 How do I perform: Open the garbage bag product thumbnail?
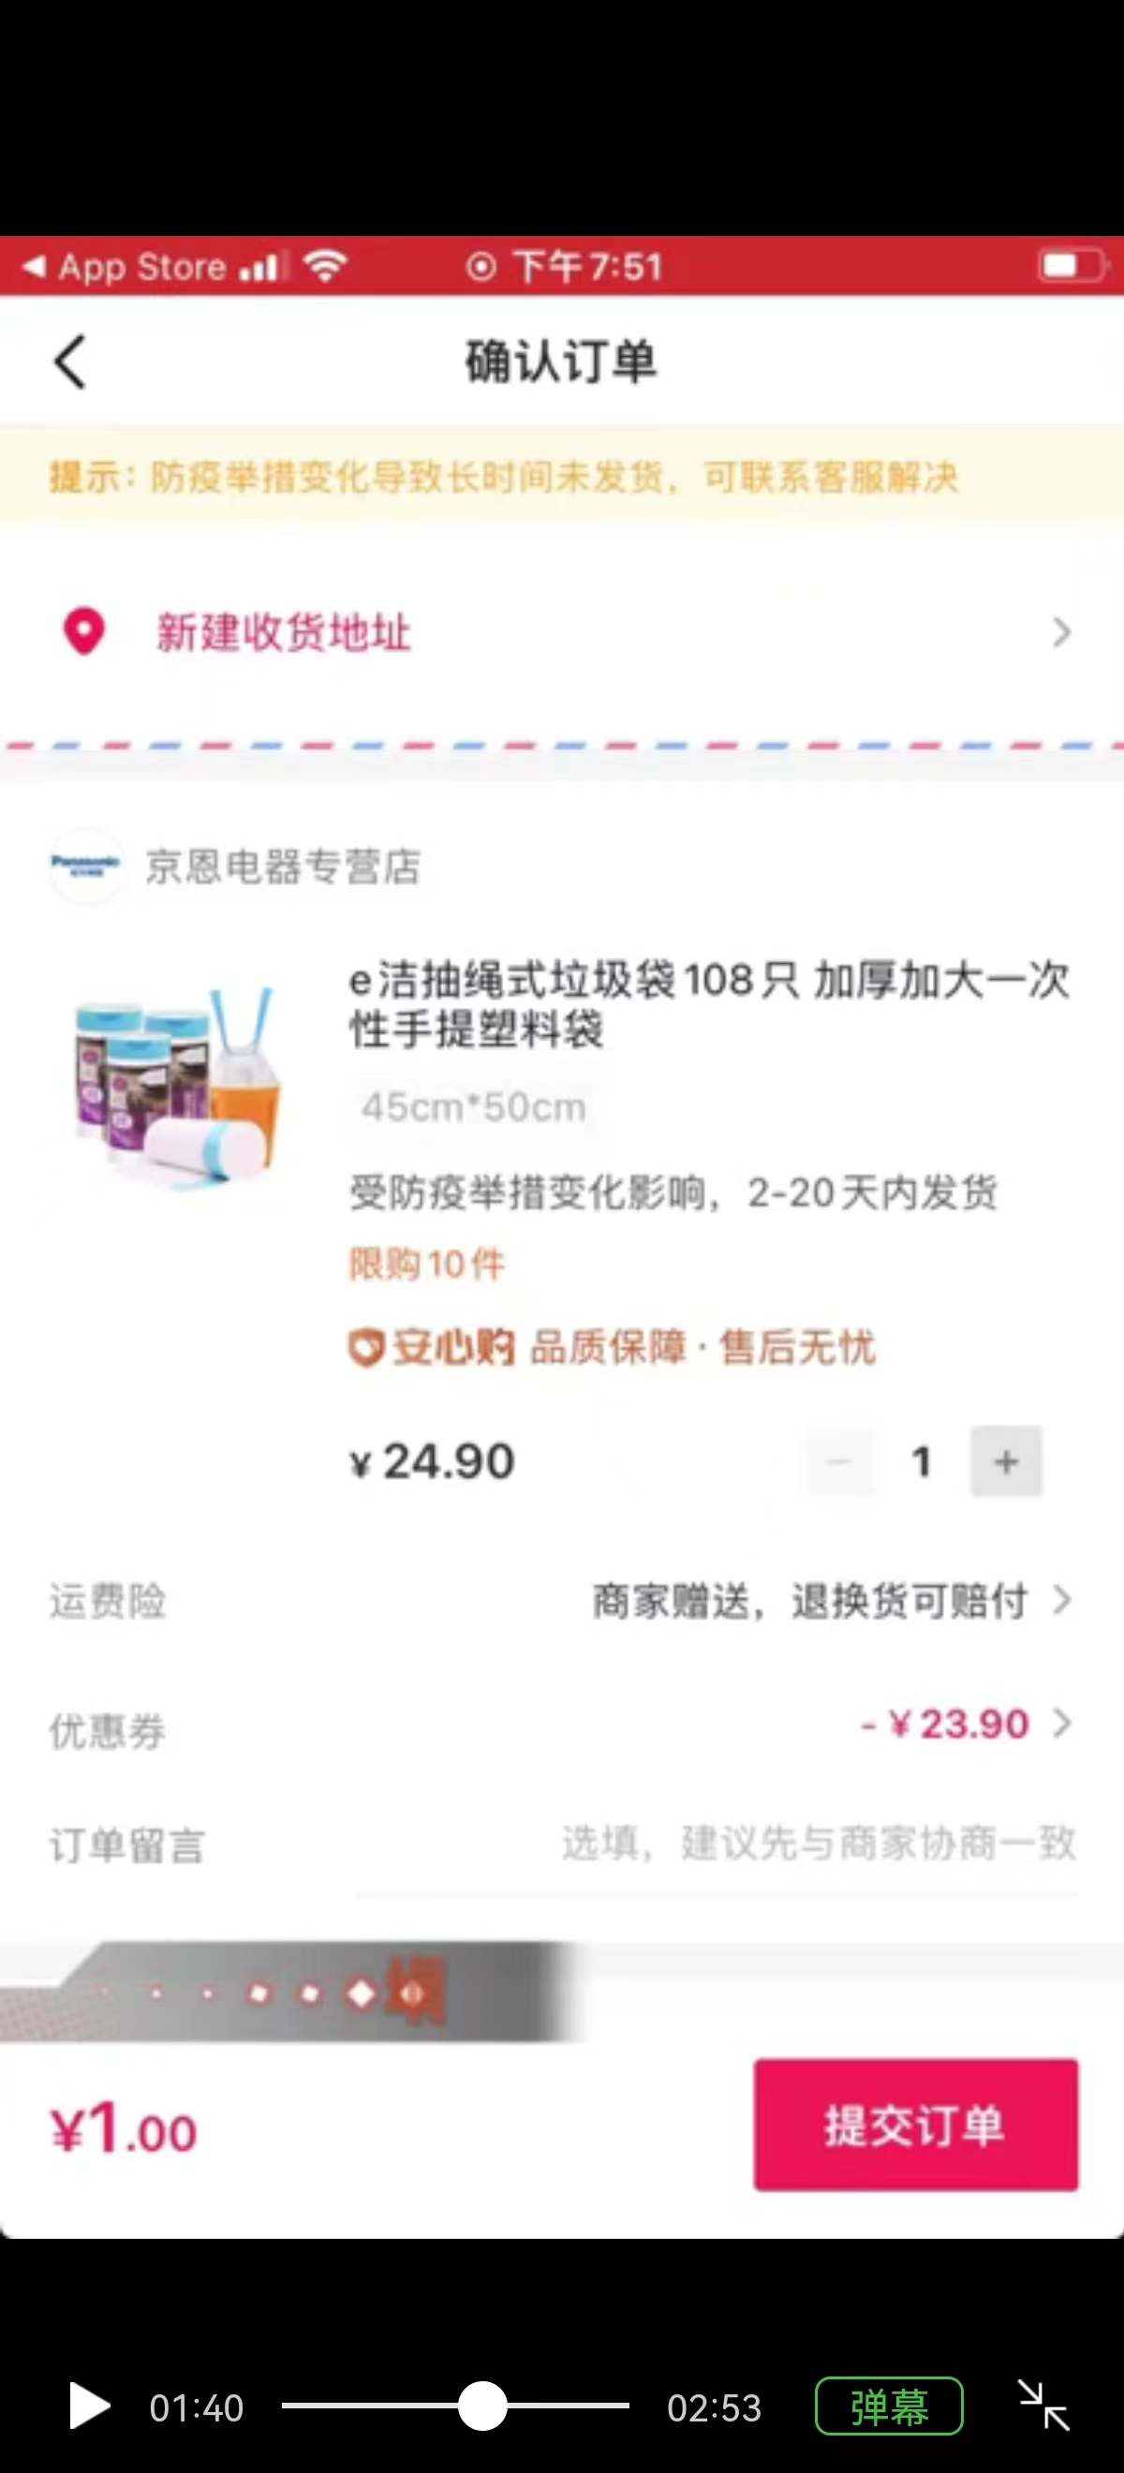pos(178,1087)
